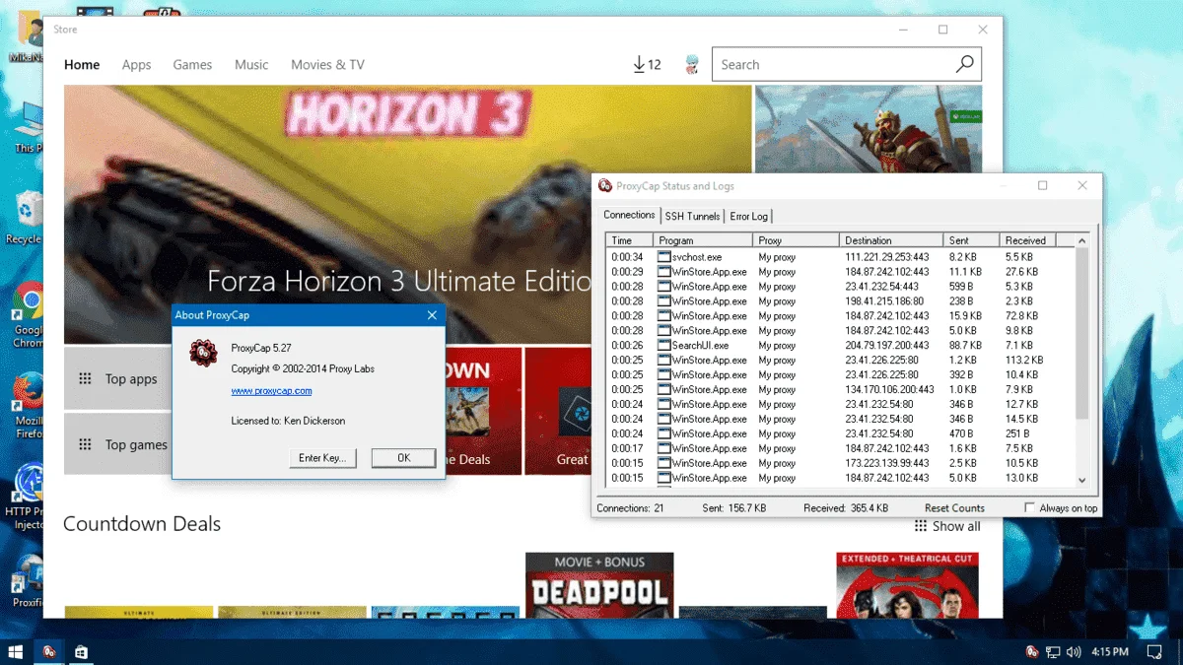This screenshot has width=1183, height=665.
Task: Select the row with destination 204.79.197.200:443
Action: coord(840,346)
